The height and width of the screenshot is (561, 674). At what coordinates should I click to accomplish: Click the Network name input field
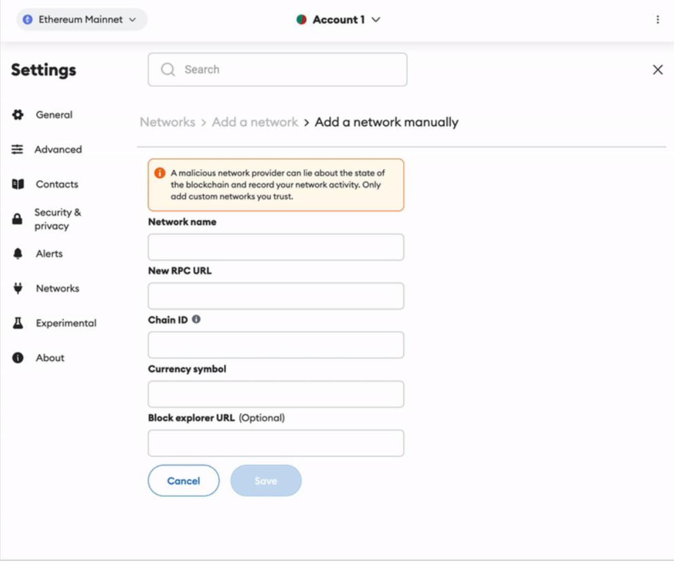click(x=276, y=247)
